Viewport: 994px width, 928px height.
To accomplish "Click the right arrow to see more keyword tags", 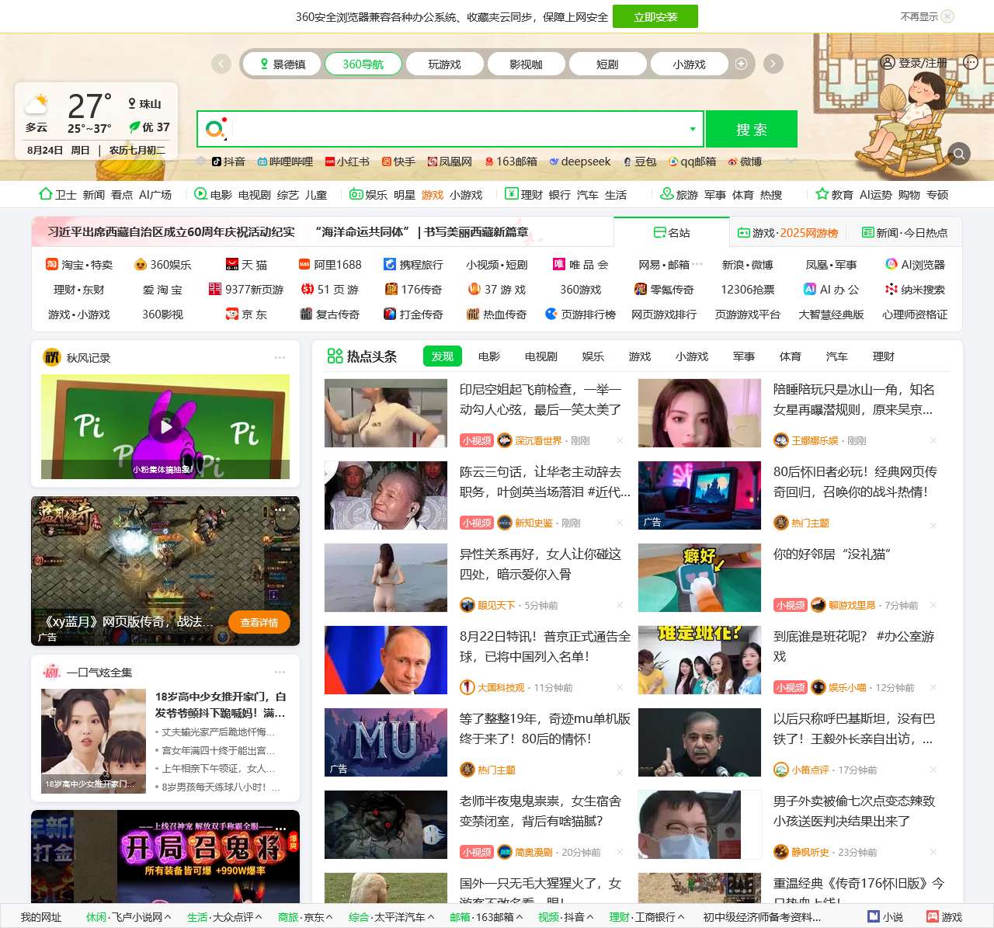I will coord(773,64).
